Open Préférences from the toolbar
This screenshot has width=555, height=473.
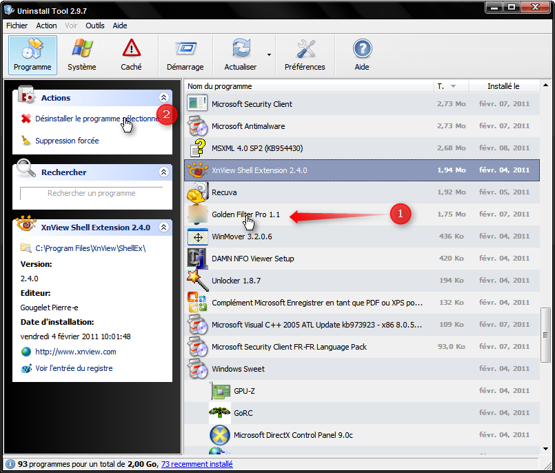[305, 54]
